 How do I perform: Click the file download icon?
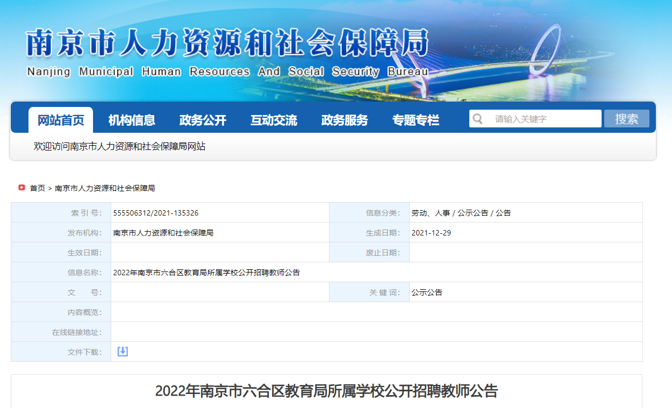pyautogui.click(x=123, y=352)
